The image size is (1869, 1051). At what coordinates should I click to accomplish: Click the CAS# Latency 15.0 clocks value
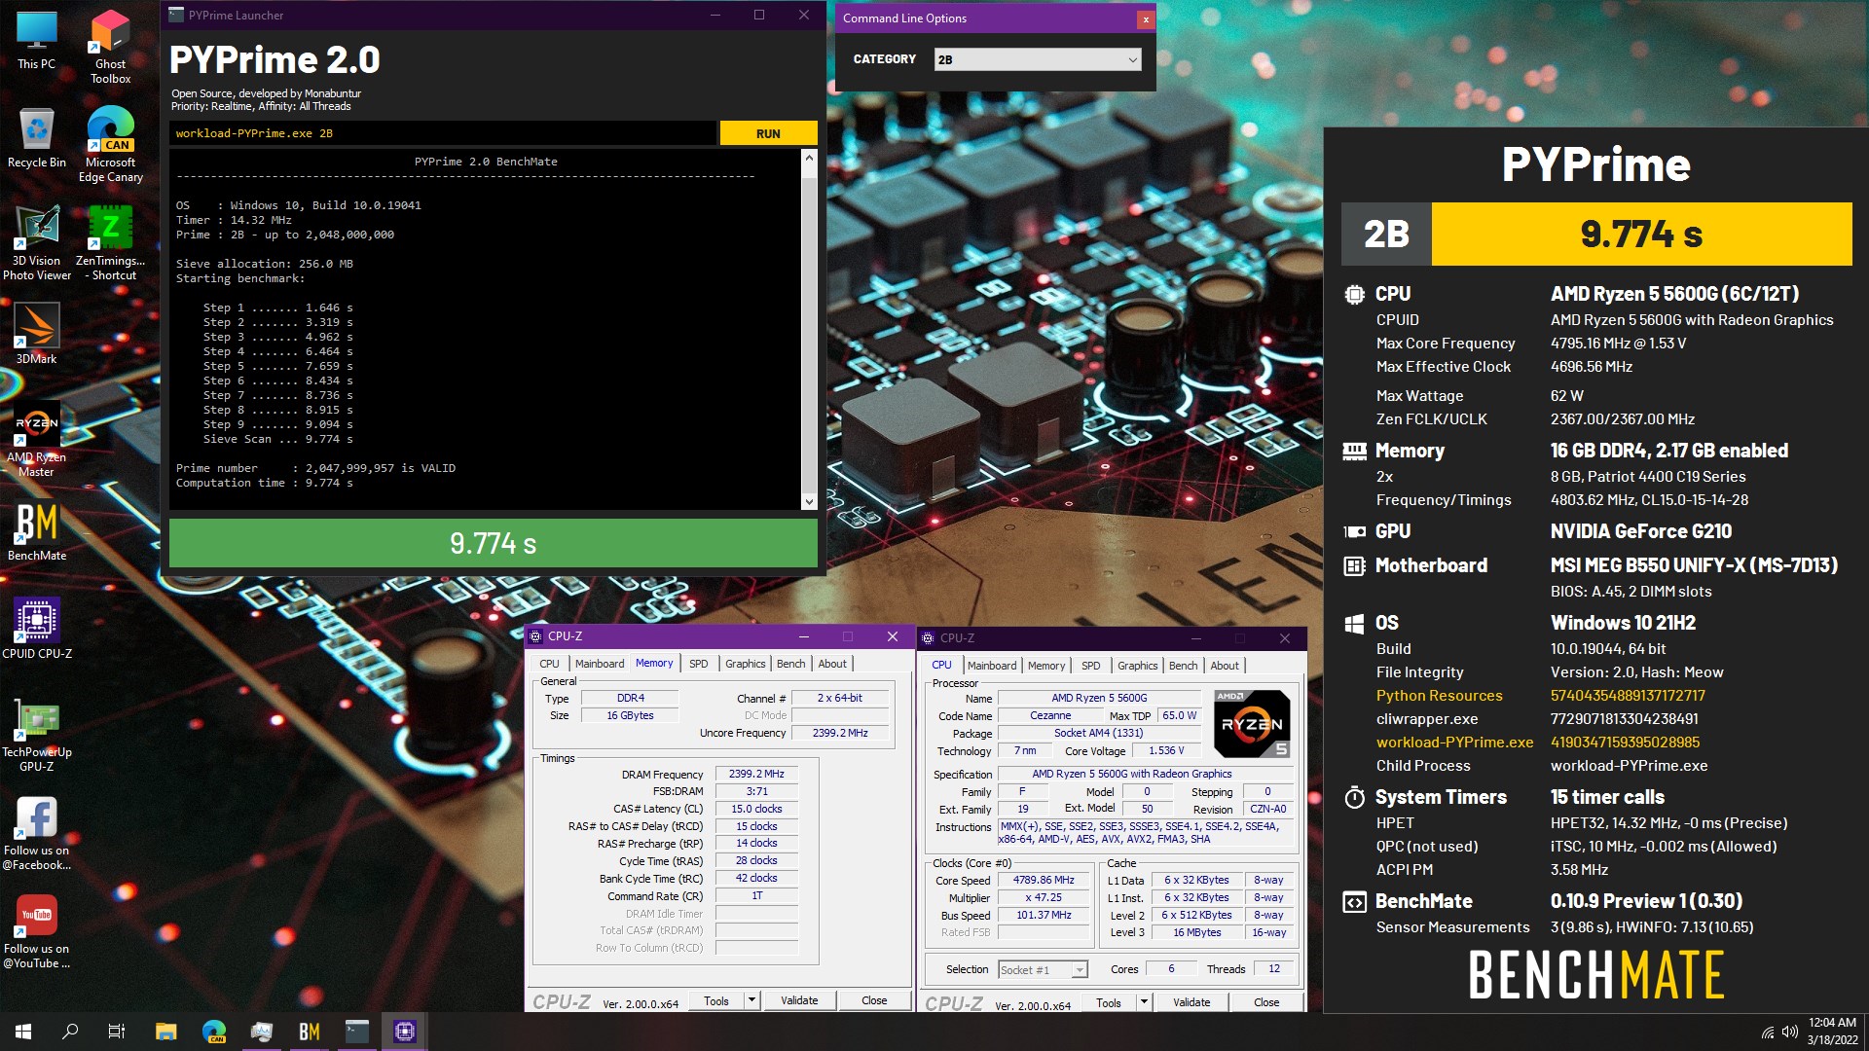(x=756, y=809)
